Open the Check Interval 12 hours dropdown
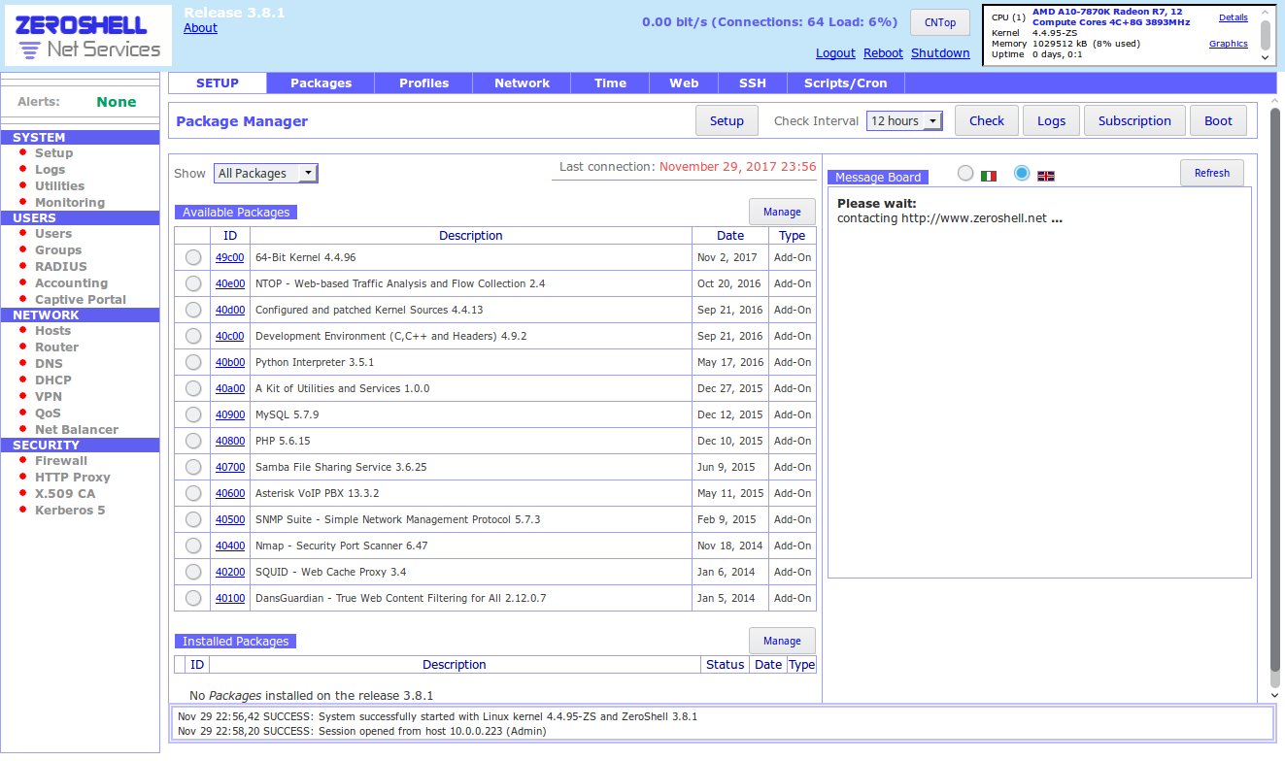This screenshot has width=1285, height=761. 904,121
